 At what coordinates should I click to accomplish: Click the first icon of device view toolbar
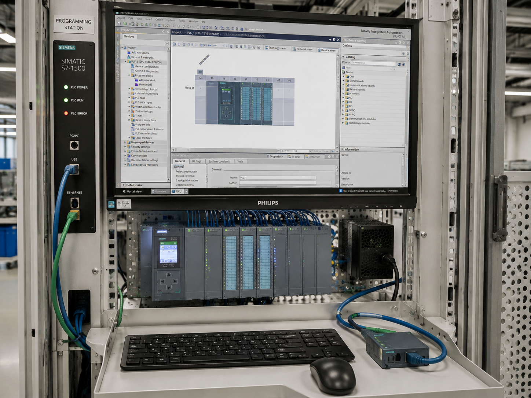coord(174,44)
